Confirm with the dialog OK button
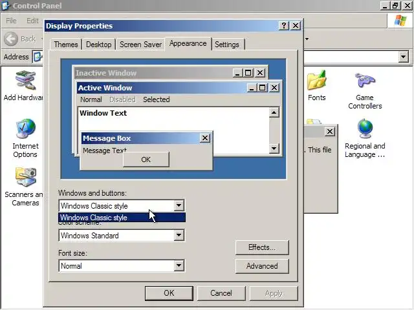 tap(169, 293)
